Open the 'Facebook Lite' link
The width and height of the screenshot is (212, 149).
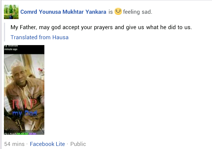click(x=47, y=144)
